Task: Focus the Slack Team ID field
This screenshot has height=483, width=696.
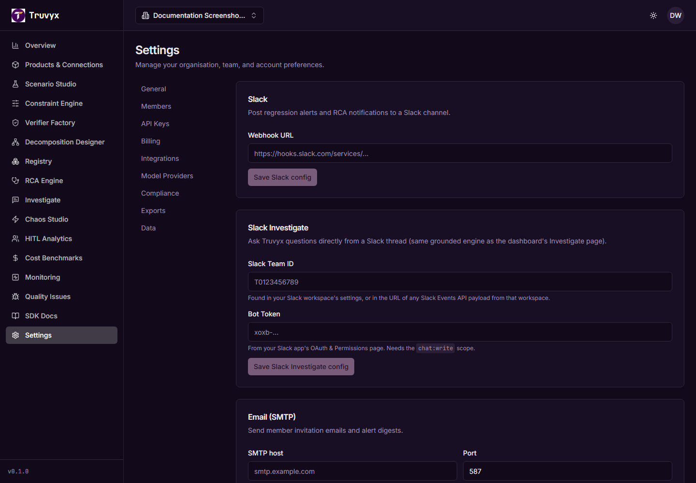Action: (460, 282)
